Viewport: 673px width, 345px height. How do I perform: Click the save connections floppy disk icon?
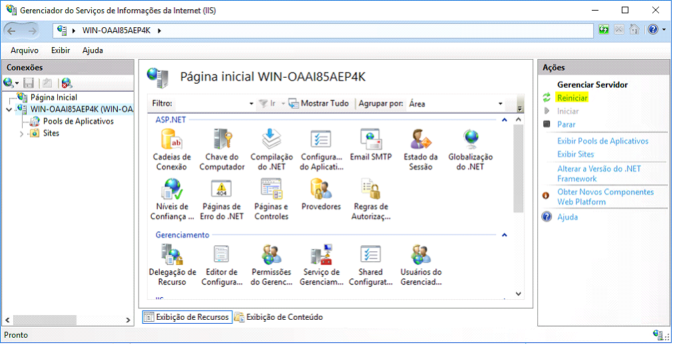pos(29,82)
